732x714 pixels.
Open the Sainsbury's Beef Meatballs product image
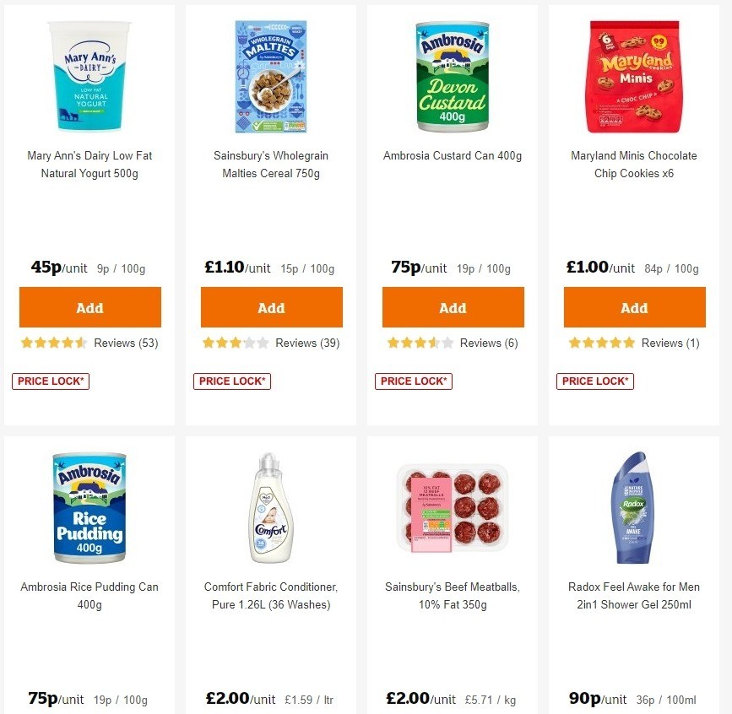tap(453, 506)
